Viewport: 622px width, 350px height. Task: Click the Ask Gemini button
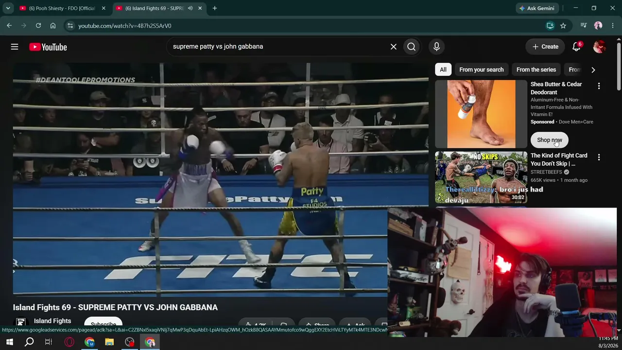point(537,8)
